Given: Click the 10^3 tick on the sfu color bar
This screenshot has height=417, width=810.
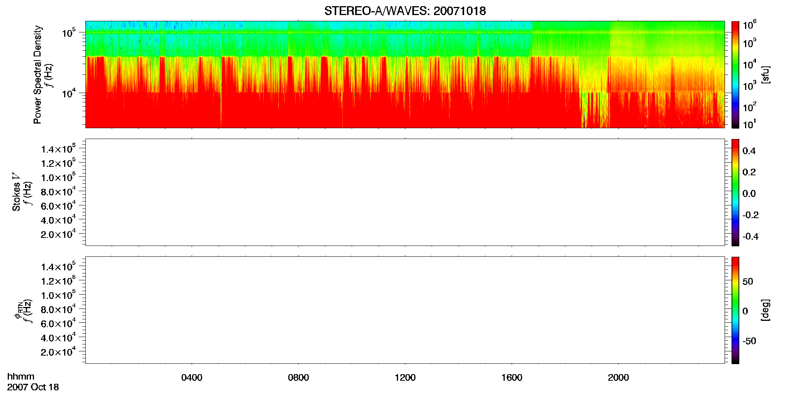Looking at the screenshot, I should click(x=749, y=86).
